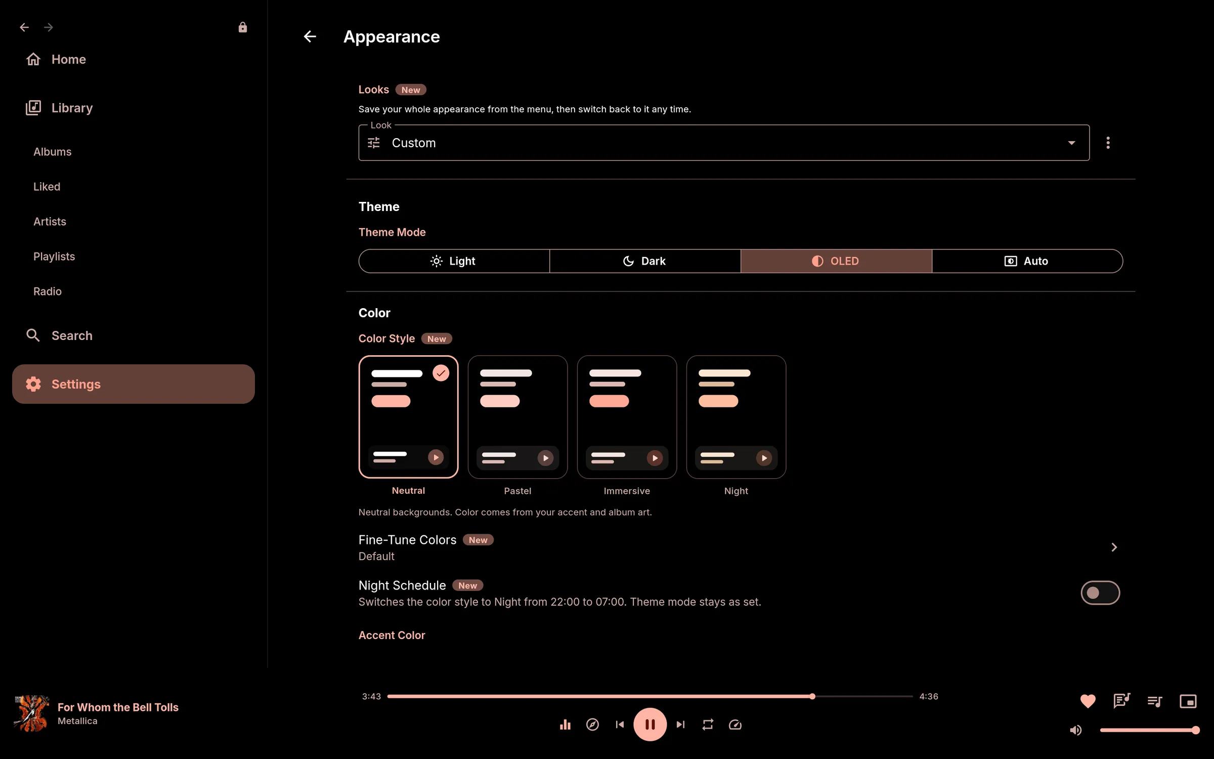Choose the Night color style card
The image size is (1214, 759).
tap(736, 417)
